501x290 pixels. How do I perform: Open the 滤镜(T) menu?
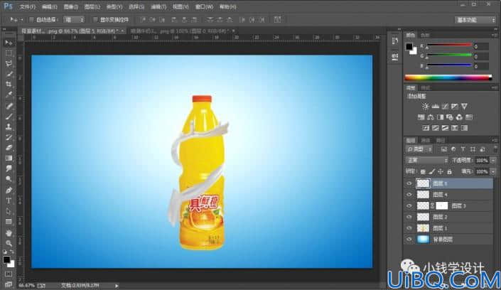158,6
